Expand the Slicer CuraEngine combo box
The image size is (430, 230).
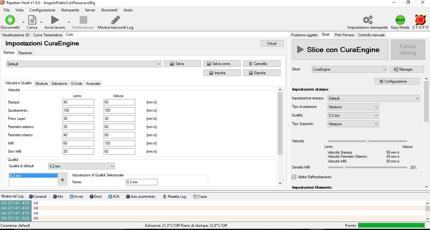(349, 69)
